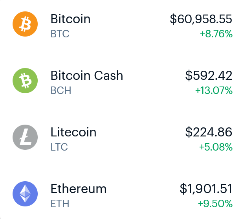242x219 pixels.
Task: Click the +5.08% Litecoin change
Action: click(x=216, y=147)
